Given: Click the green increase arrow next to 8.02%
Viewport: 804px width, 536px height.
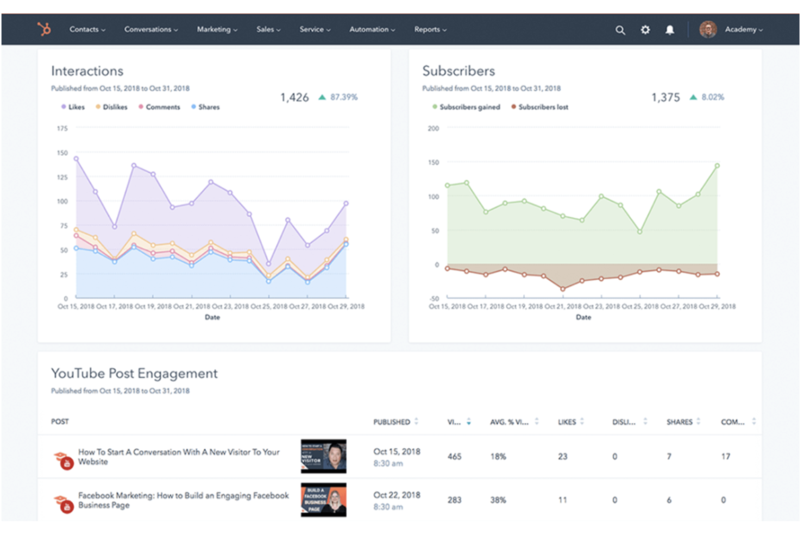Looking at the screenshot, I should coord(694,97).
